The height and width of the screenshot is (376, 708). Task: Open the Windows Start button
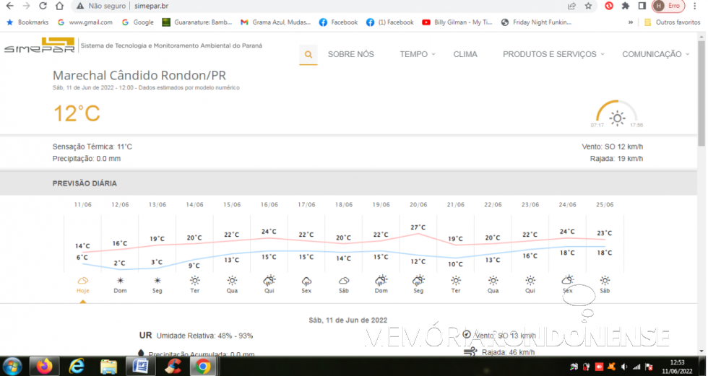12,366
